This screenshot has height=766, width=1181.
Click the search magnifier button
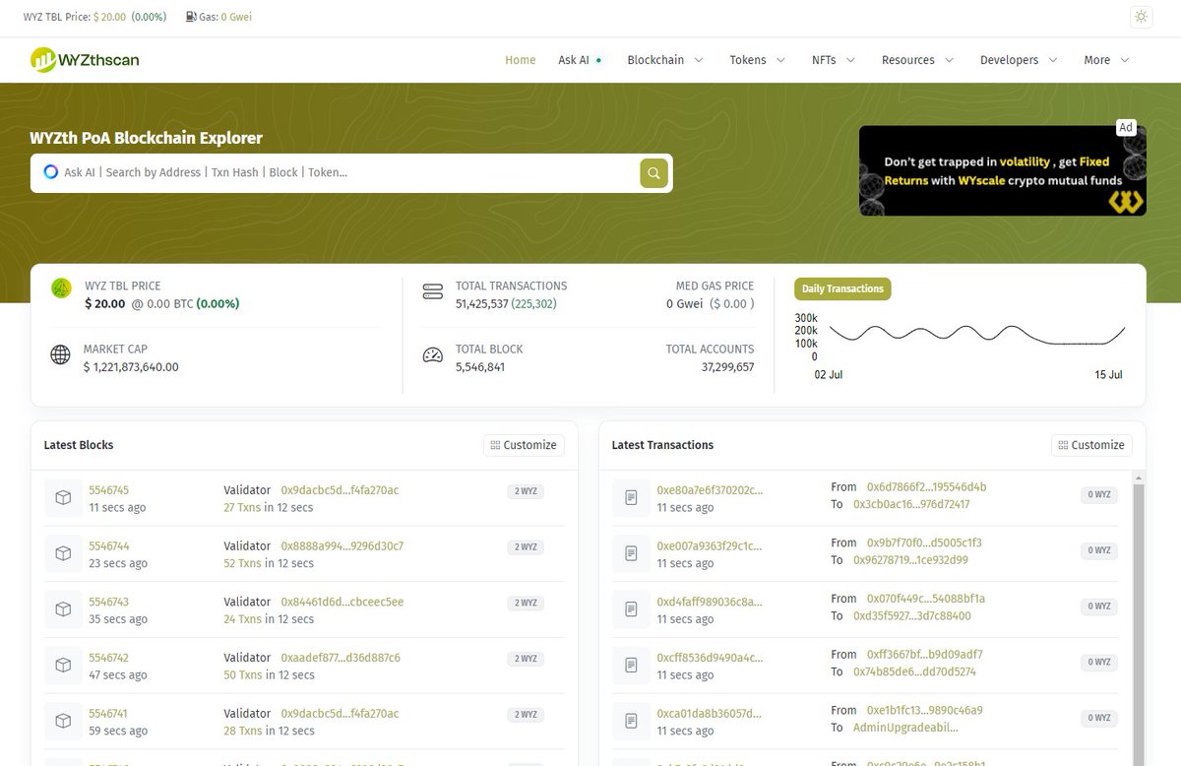pyautogui.click(x=653, y=173)
